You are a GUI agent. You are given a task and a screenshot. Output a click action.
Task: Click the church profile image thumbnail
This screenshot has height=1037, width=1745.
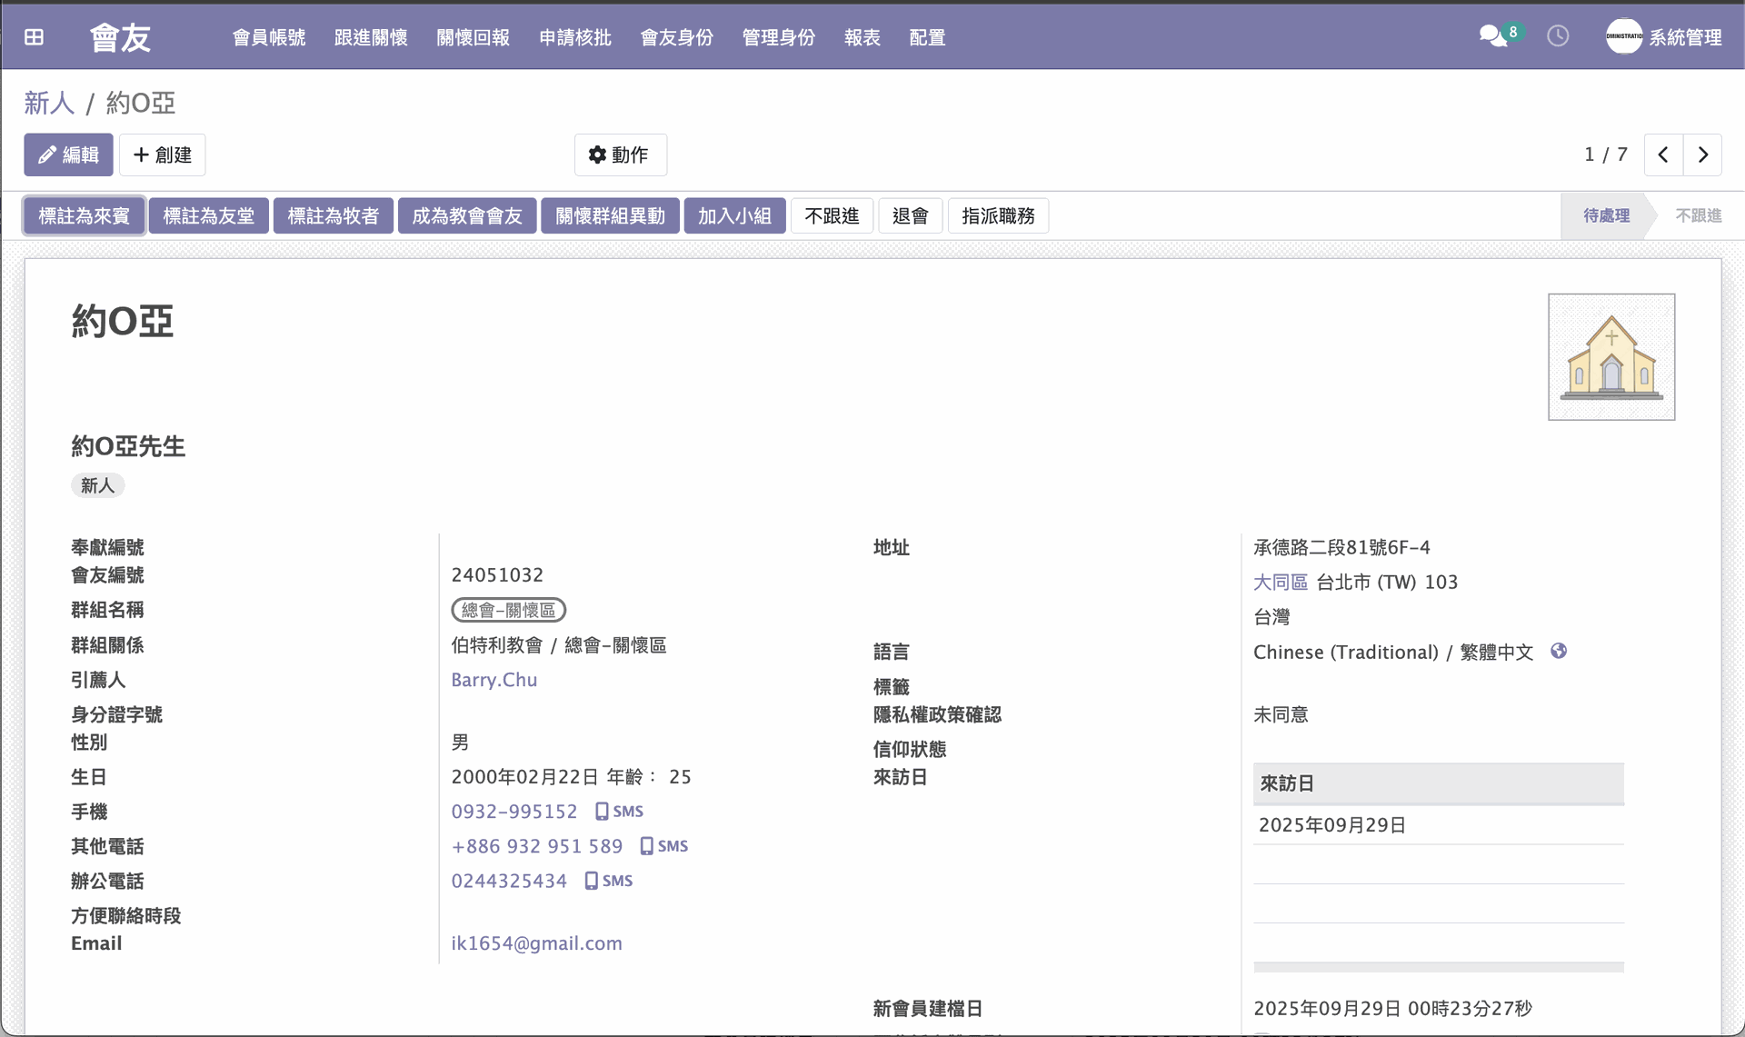(1610, 357)
